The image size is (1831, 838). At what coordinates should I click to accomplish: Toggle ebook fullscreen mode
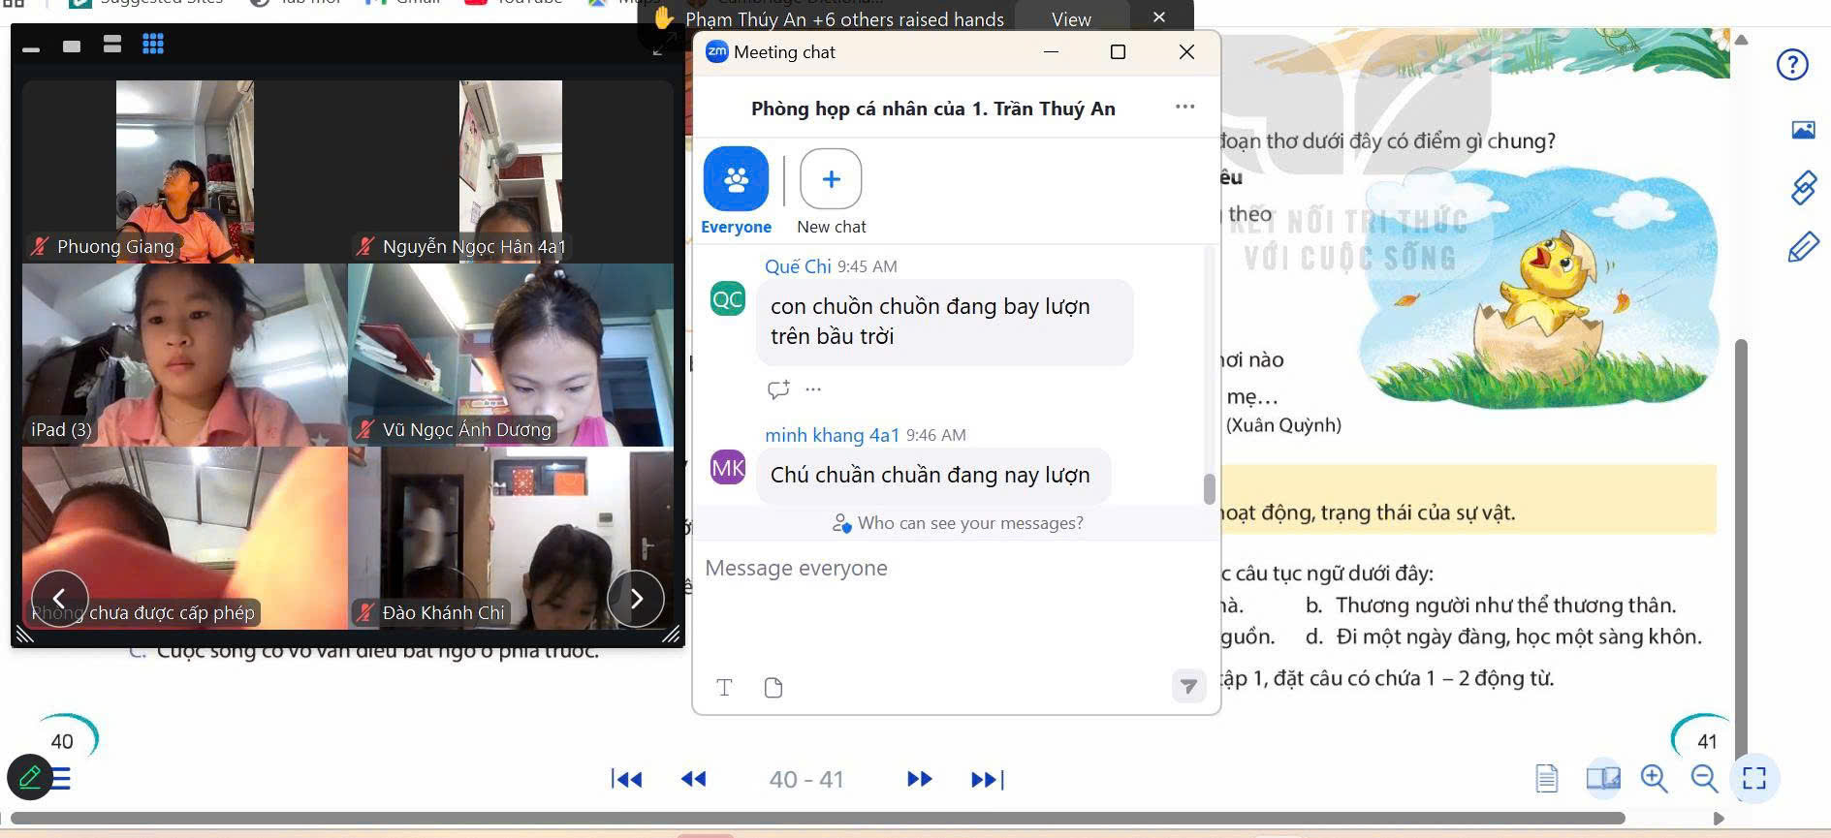click(x=1754, y=778)
